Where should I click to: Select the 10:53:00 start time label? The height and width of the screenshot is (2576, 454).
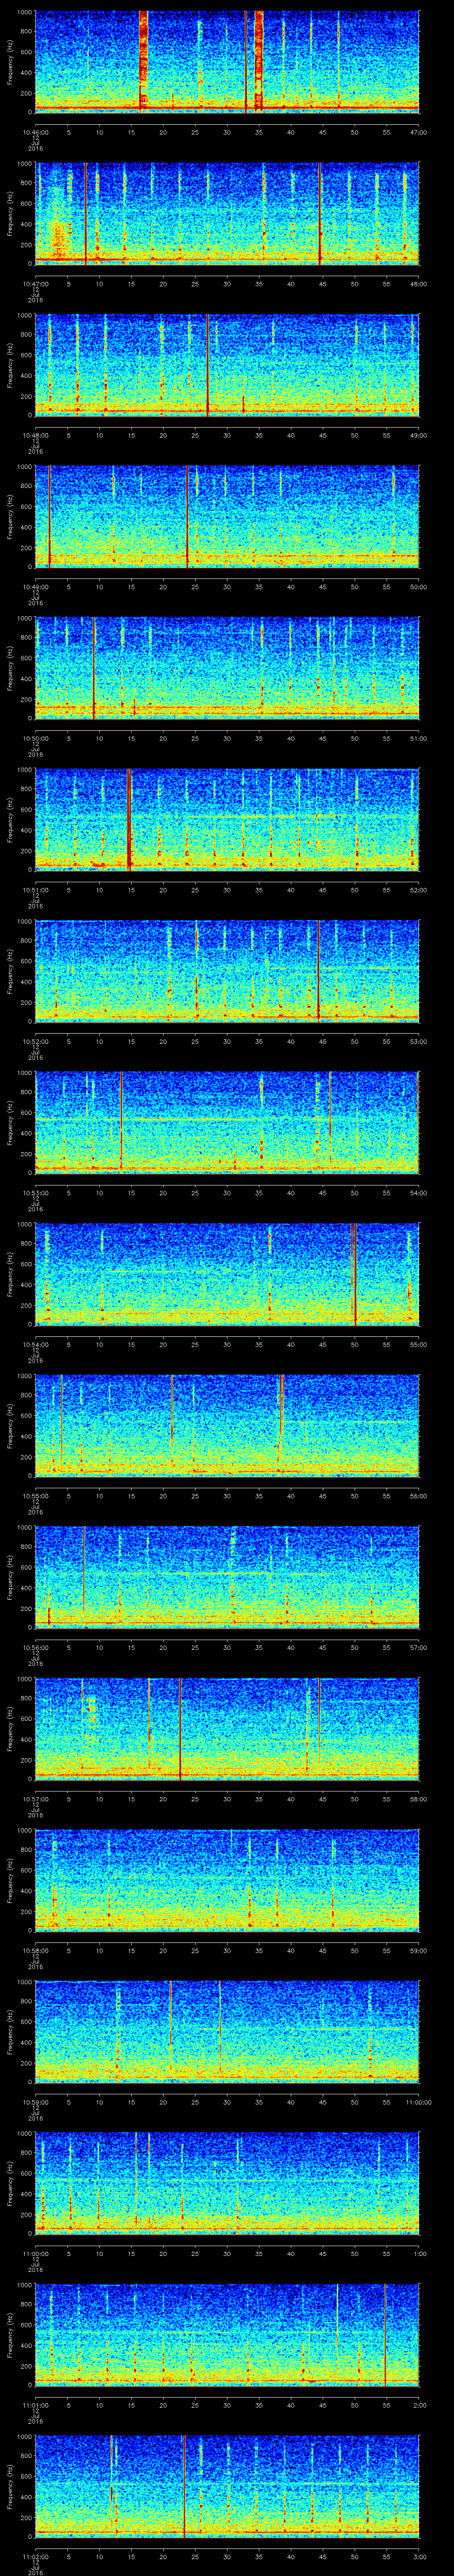coord(35,1193)
